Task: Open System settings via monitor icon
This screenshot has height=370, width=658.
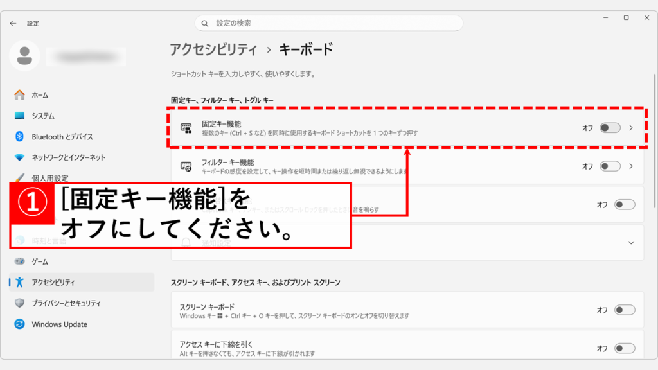Action: click(x=19, y=116)
